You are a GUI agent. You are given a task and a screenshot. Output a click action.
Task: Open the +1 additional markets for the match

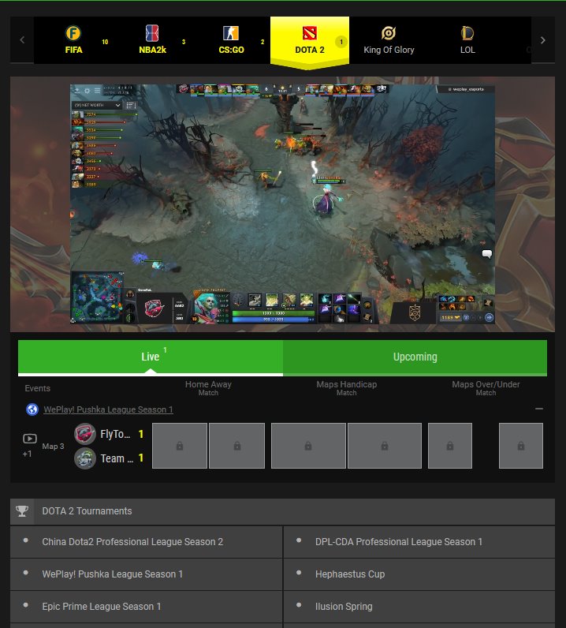(27, 454)
